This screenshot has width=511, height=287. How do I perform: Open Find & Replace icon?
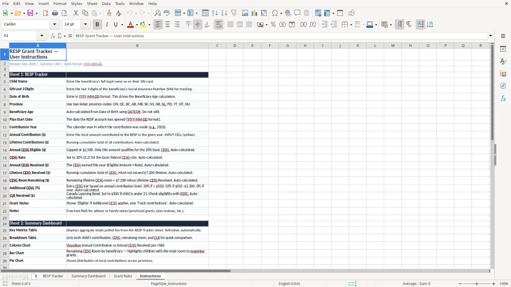click(157, 13)
